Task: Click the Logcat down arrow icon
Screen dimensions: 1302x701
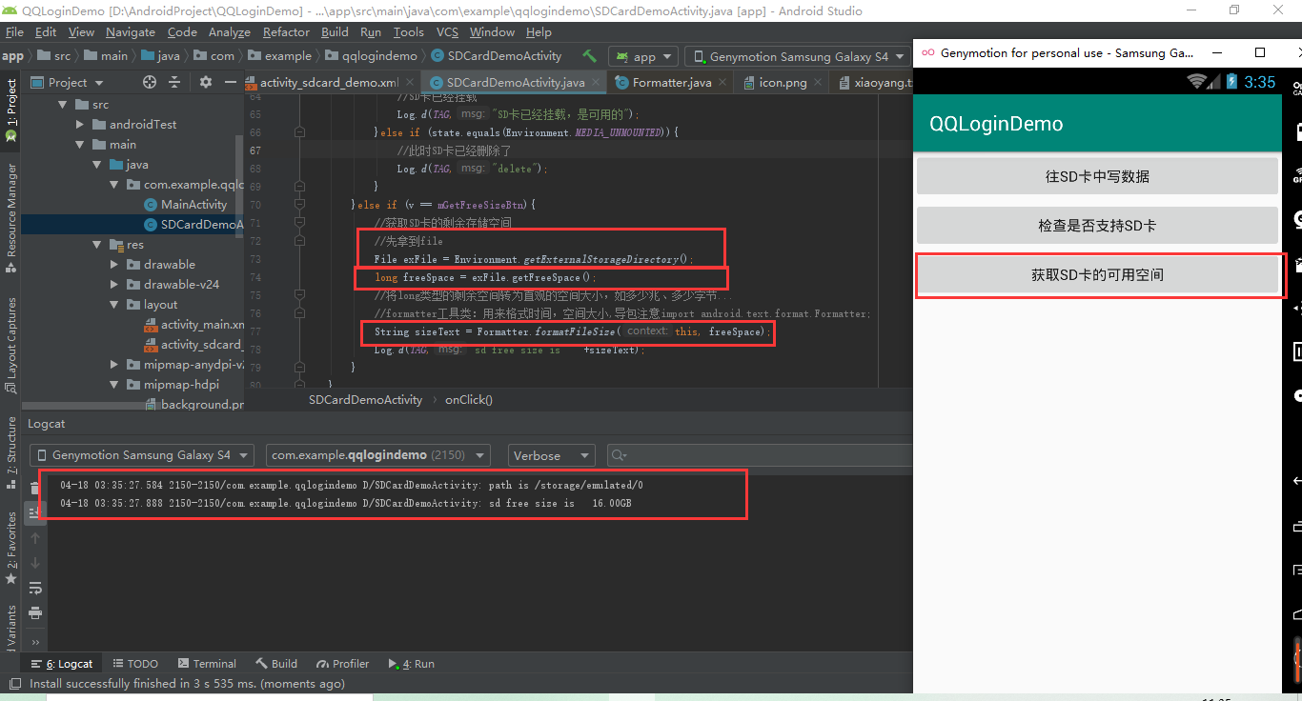Action: 35,563
